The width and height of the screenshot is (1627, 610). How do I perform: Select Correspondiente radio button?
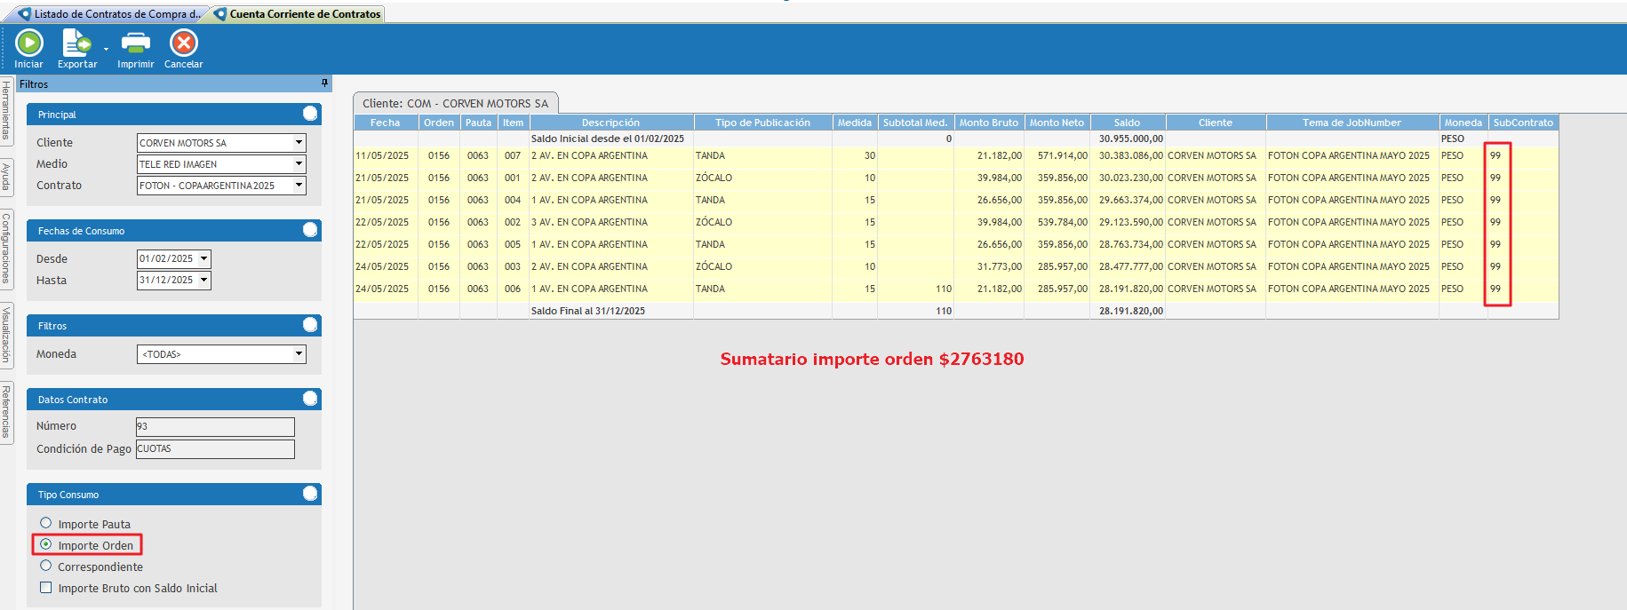46,566
